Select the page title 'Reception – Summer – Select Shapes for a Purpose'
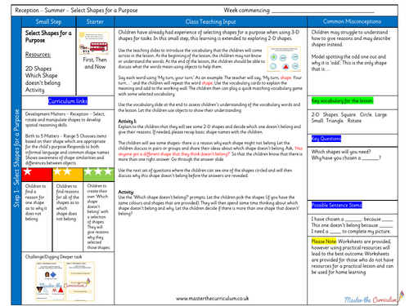This screenshot has height=306, width=409. click(x=76, y=11)
